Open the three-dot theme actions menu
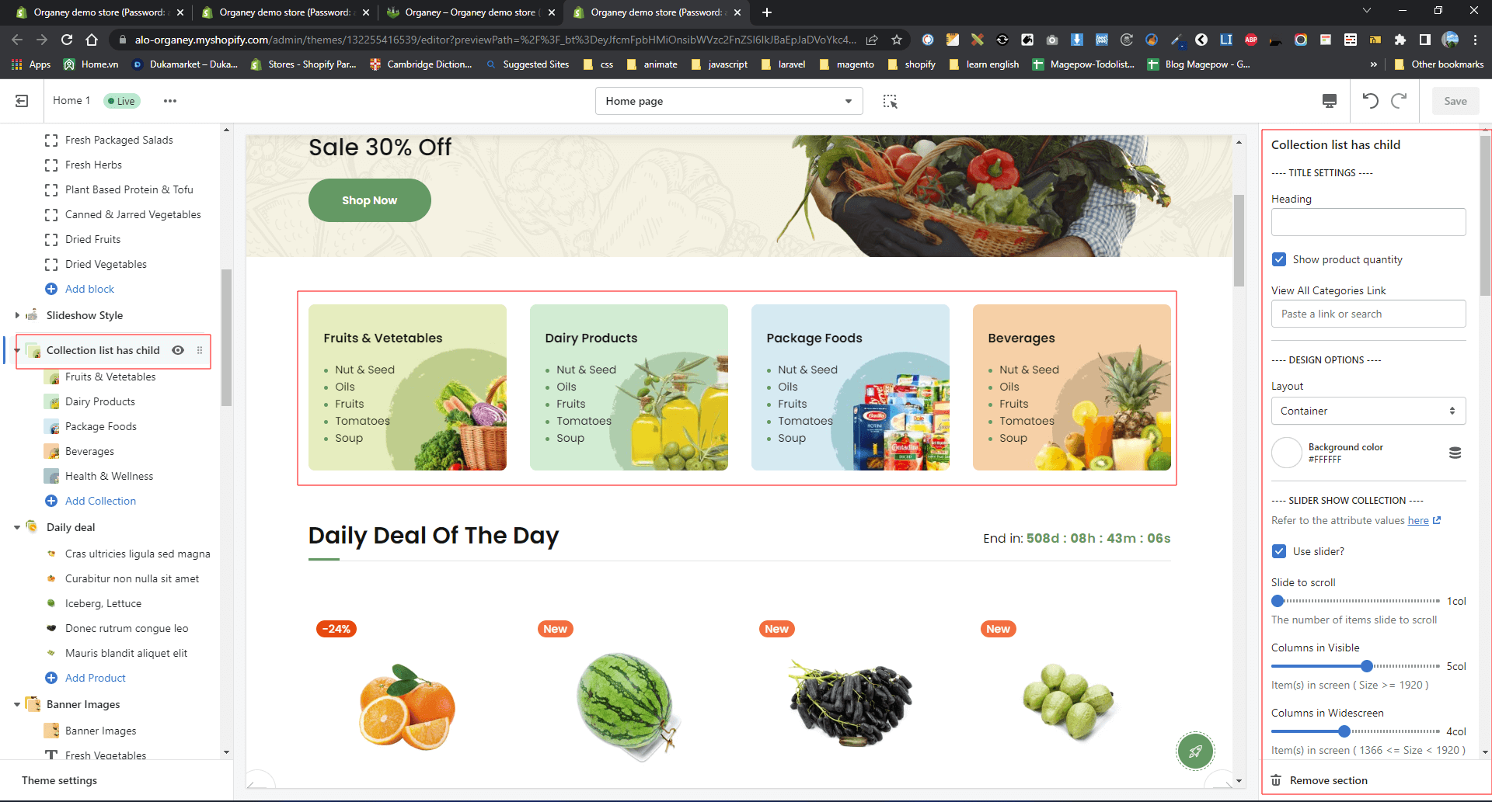This screenshot has width=1492, height=802. coord(169,101)
